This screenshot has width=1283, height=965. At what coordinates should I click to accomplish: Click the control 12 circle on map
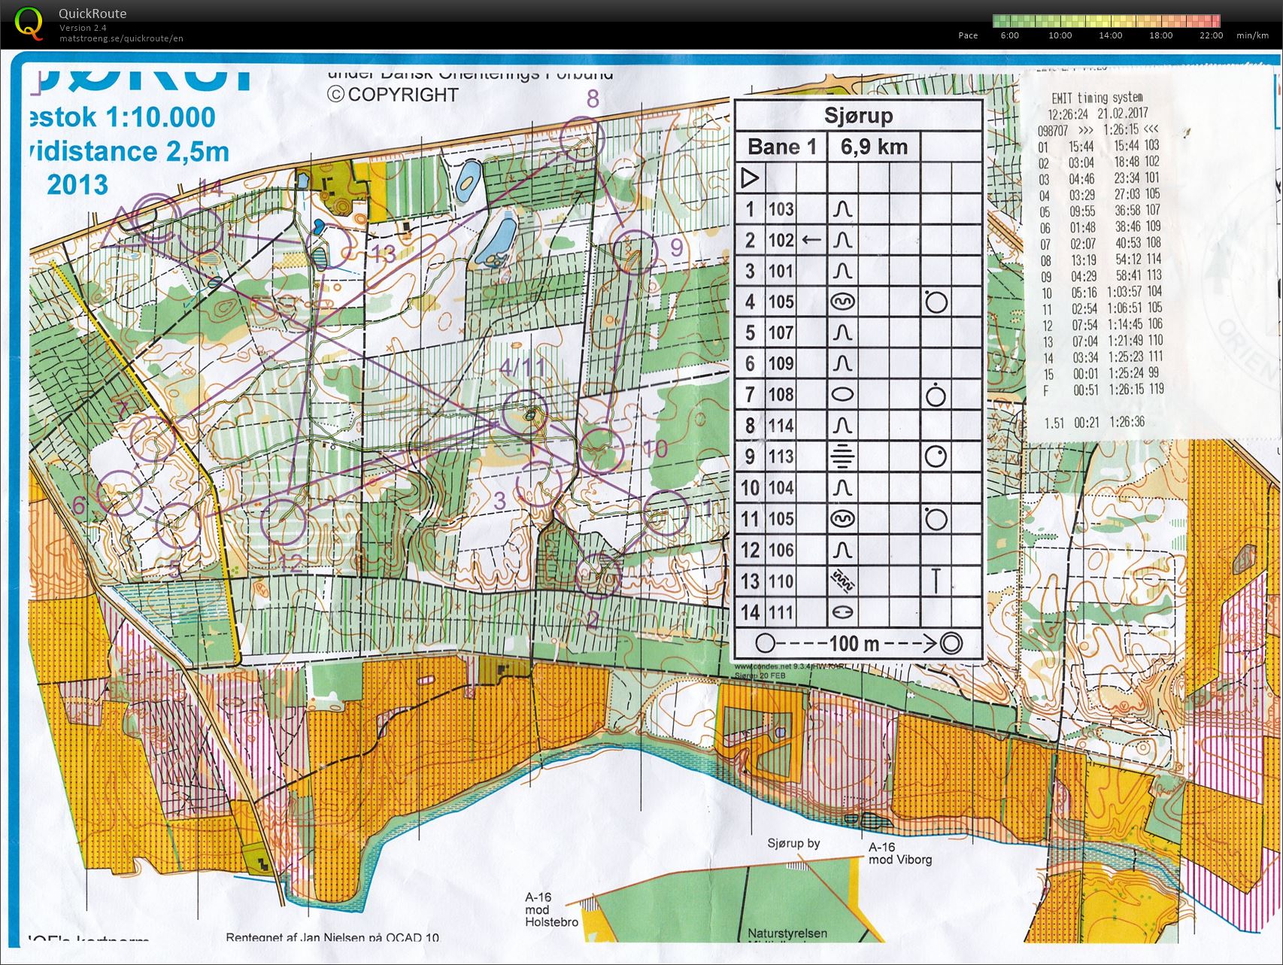click(284, 520)
